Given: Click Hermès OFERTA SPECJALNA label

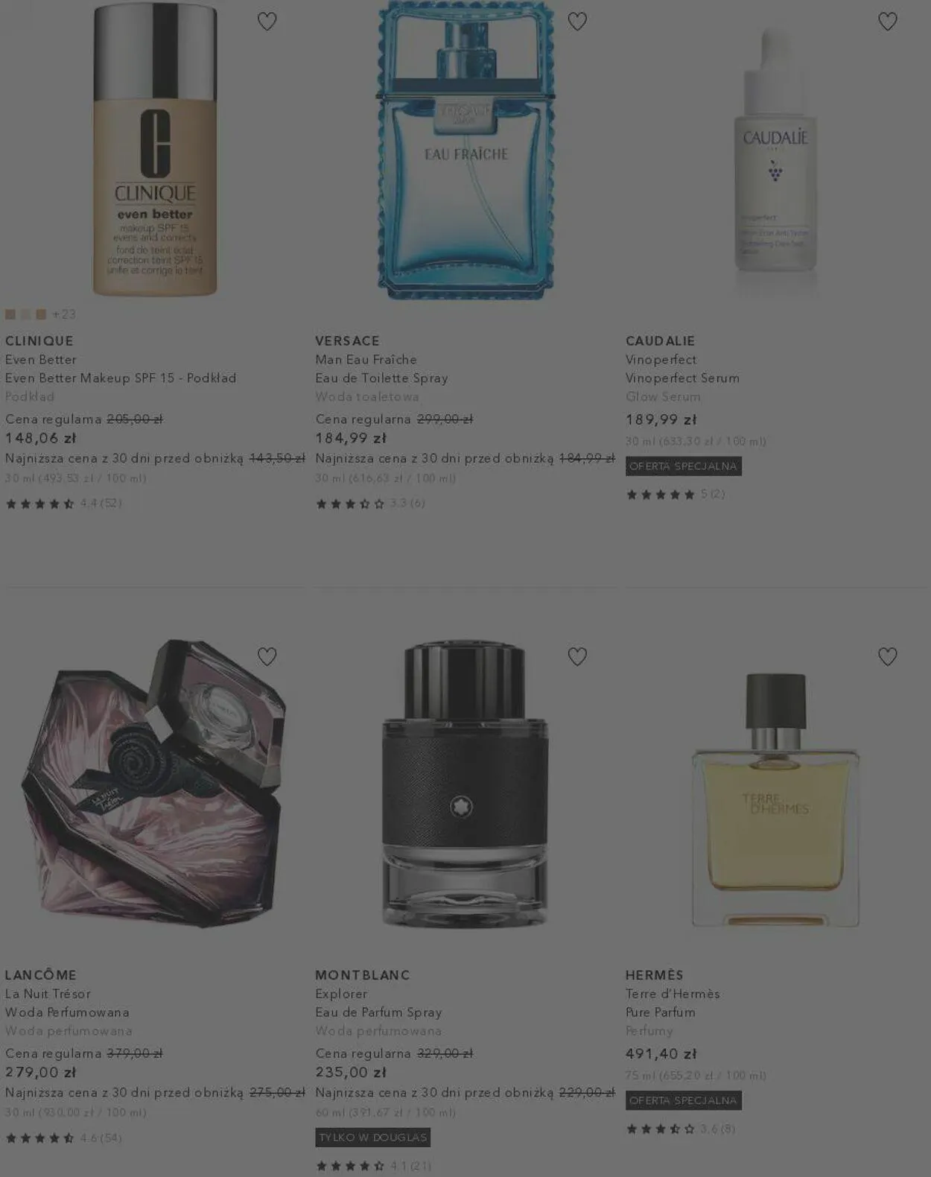Looking at the screenshot, I should pyautogui.click(x=683, y=1100).
